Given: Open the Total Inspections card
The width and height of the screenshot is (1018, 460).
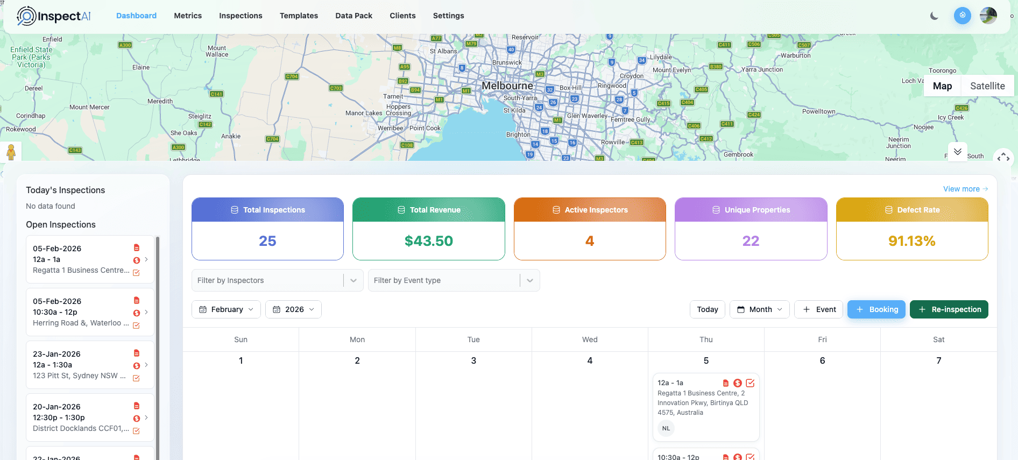Looking at the screenshot, I should pos(267,229).
